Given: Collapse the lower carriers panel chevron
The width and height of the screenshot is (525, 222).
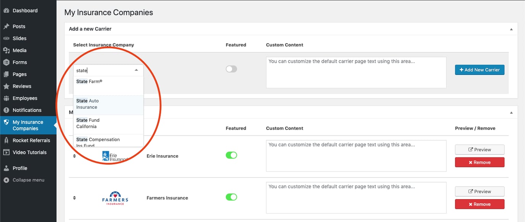Looking at the screenshot, I should (x=512, y=112).
